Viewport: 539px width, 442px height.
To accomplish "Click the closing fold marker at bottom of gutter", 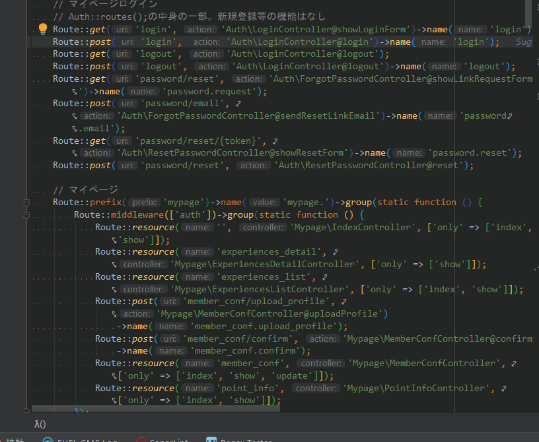I will click(26, 410).
